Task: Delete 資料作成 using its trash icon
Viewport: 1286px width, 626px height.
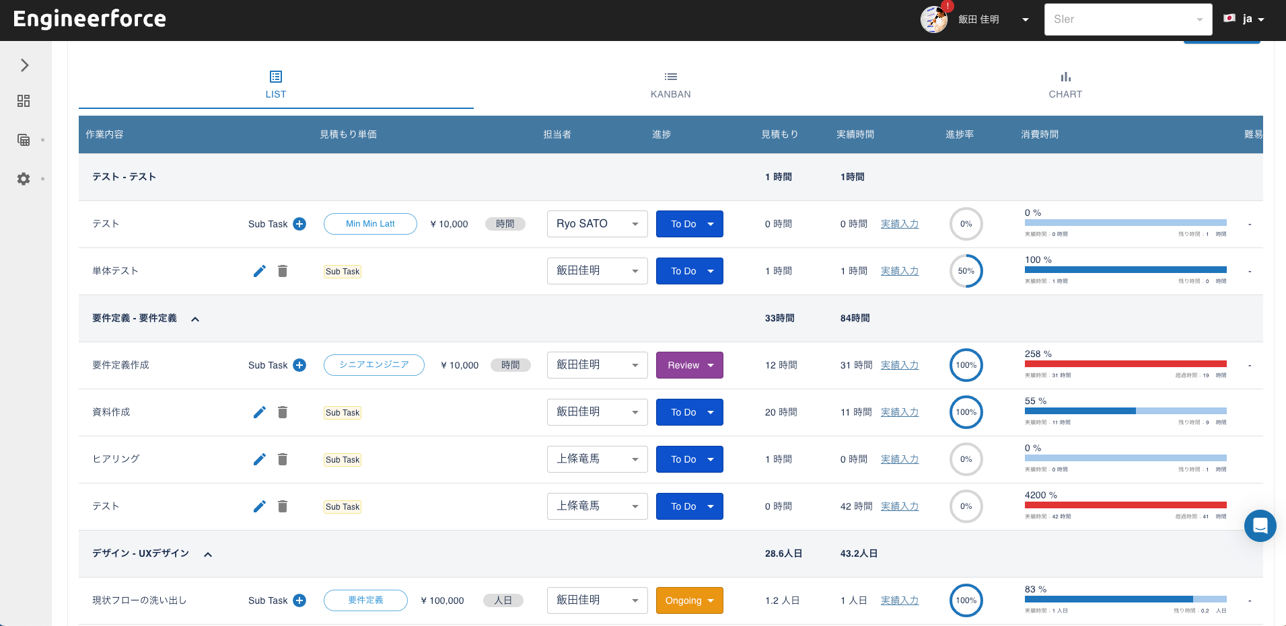Action: click(x=283, y=412)
